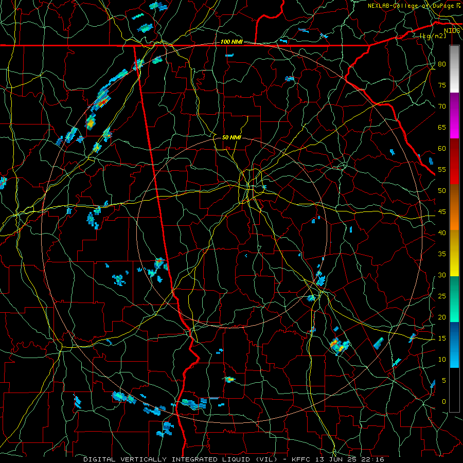Select the black bottom segment of the color scale
Image resolution: width=463 pixels, height=463 pixels.
(x=454, y=390)
